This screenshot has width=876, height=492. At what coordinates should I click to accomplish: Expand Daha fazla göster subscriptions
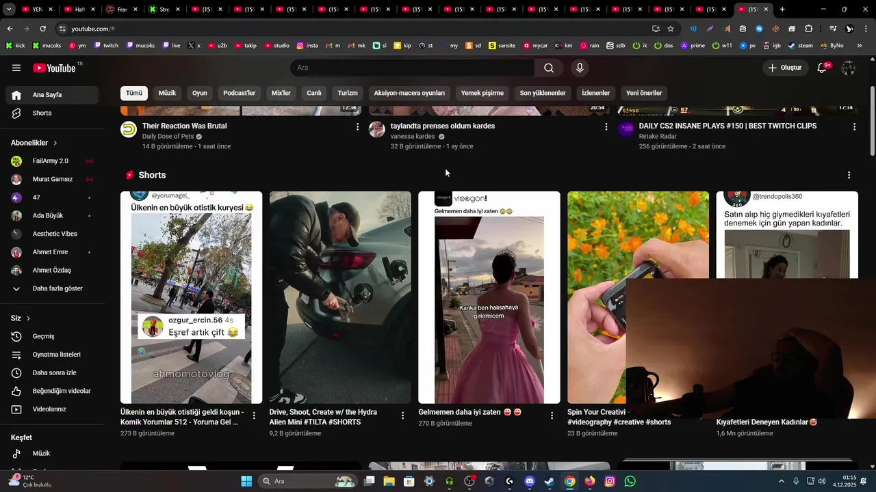[x=53, y=288]
